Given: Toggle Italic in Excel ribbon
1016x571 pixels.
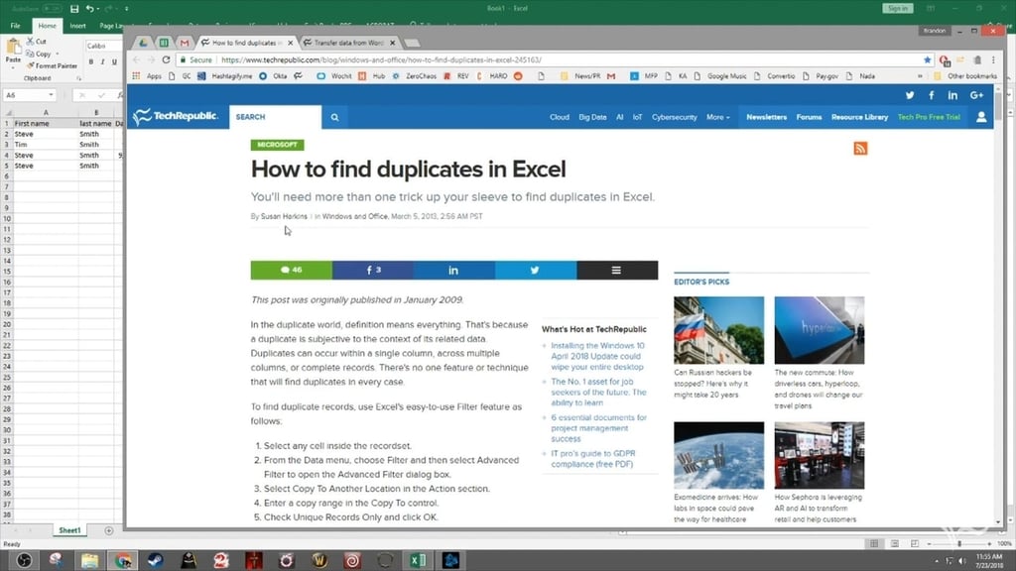Looking at the screenshot, I should [102, 62].
